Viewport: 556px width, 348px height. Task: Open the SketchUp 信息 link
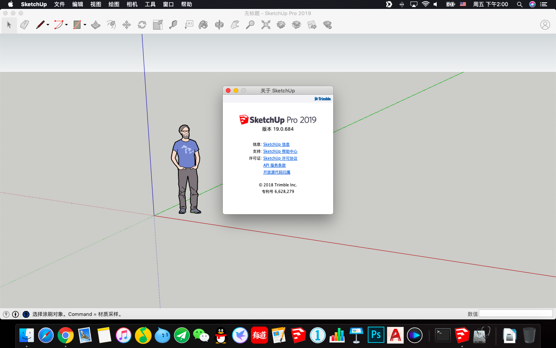point(276,145)
